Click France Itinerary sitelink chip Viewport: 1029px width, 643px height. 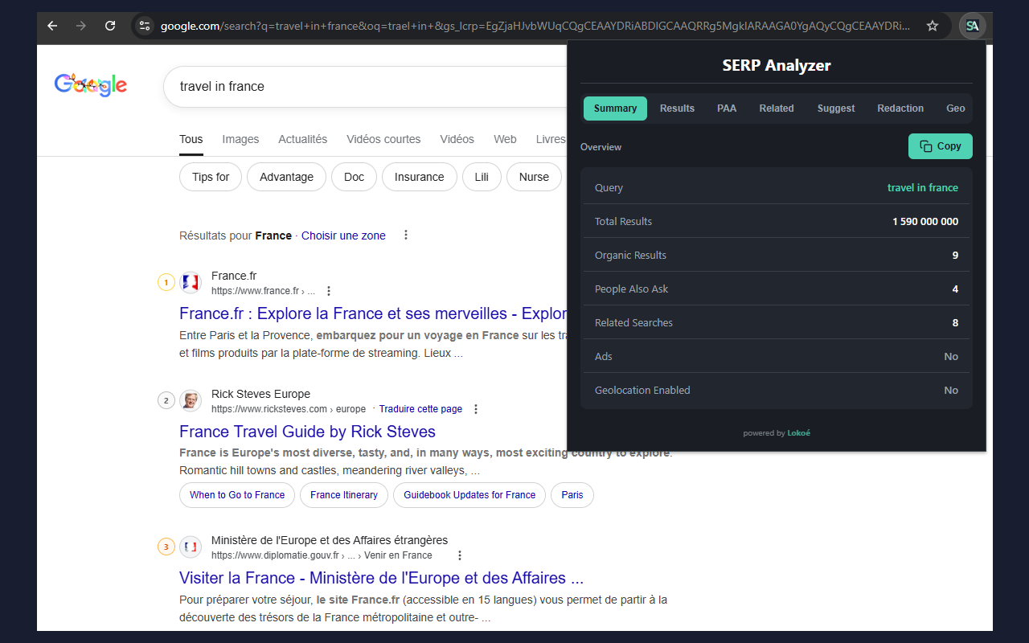(x=344, y=495)
